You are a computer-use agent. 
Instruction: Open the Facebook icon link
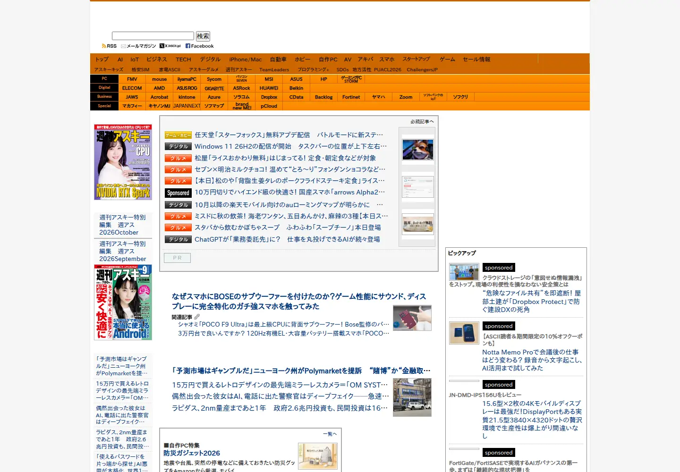click(x=200, y=46)
